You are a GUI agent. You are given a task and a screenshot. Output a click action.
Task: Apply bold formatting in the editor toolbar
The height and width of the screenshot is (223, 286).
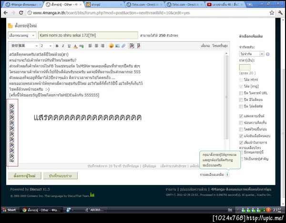[57, 46]
